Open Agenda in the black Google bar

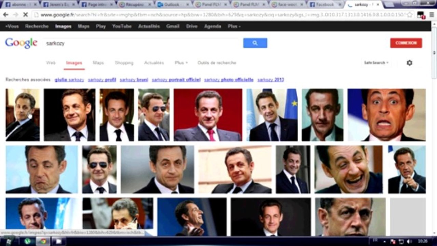[213, 26]
